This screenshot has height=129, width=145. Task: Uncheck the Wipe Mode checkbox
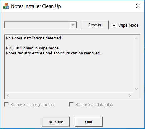[x=114, y=25]
